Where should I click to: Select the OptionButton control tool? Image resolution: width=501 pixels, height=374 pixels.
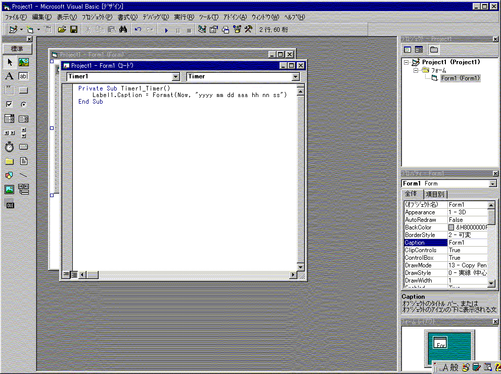click(x=24, y=105)
